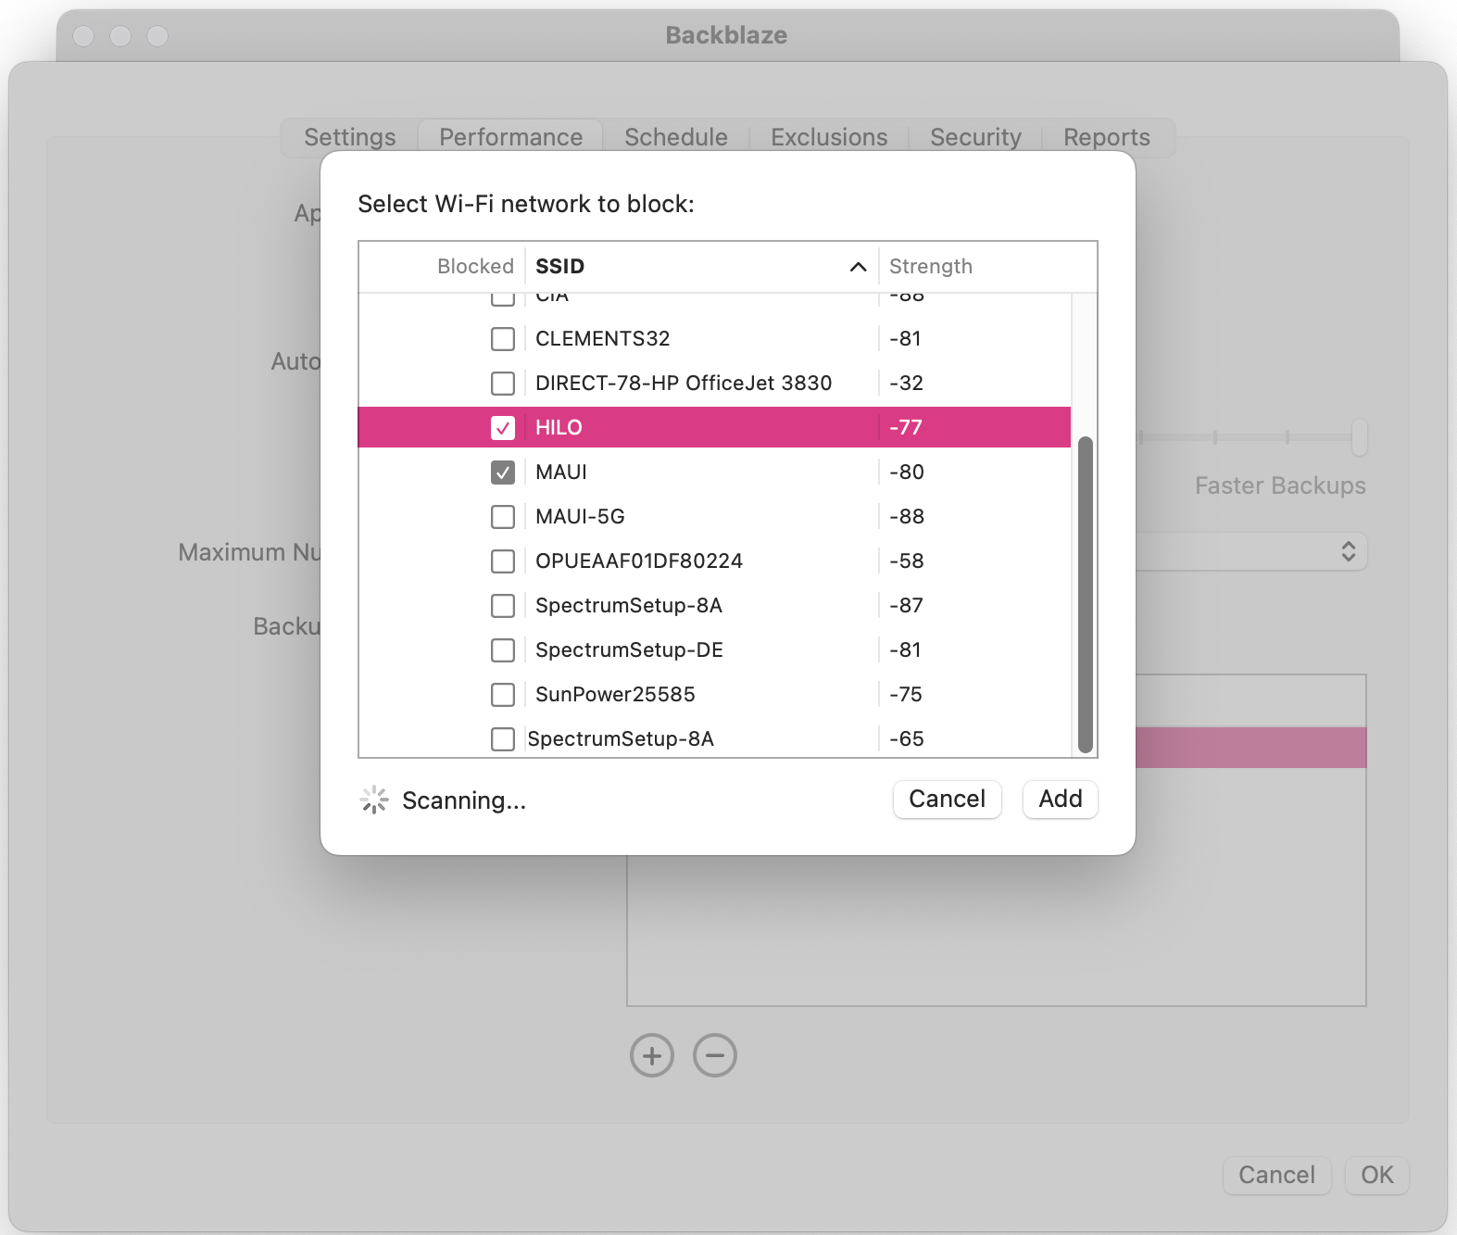Switch to the Reports tab
Screen dimensions: 1457x1235
[1107, 137]
